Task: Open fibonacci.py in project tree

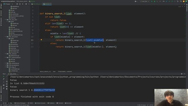Action: (x=14, y=46)
